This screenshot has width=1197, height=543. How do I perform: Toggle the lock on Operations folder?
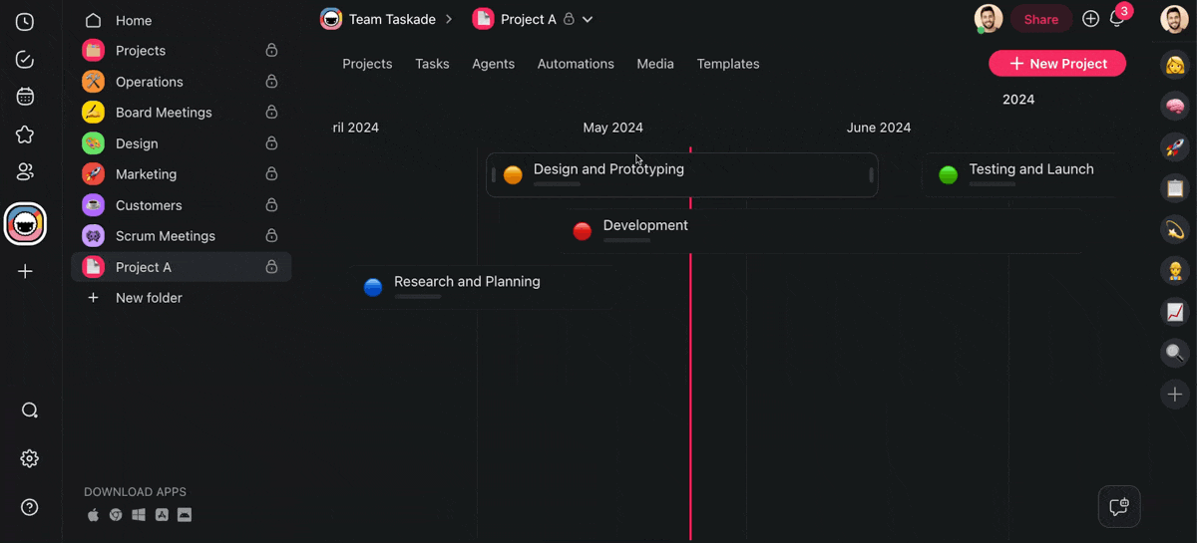tap(271, 81)
